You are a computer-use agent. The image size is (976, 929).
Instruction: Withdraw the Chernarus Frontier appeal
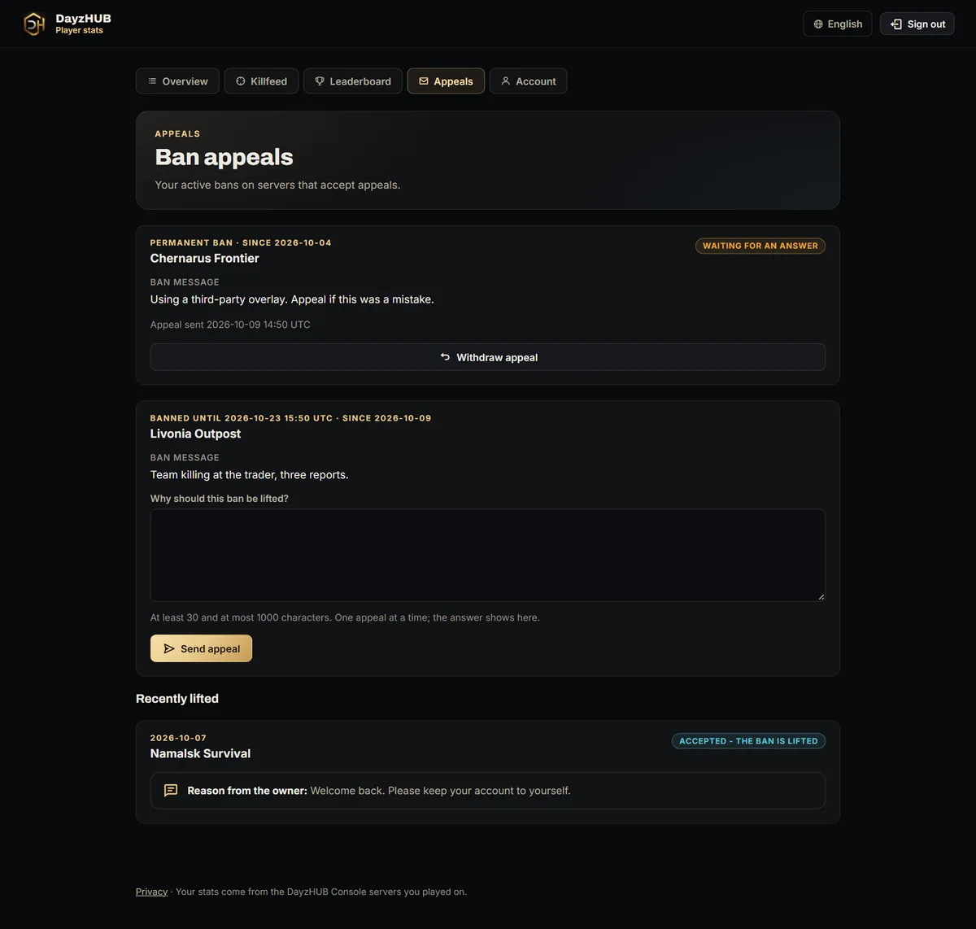pos(488,357)
